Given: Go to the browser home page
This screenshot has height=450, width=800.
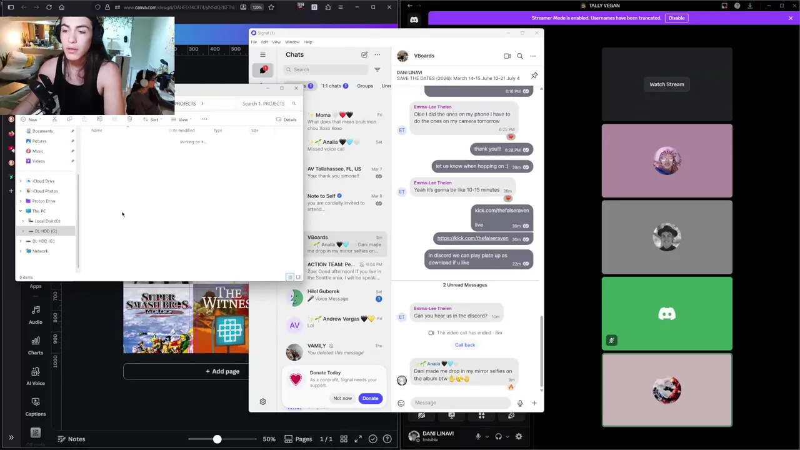Looking at the screenshot, I should [61, 7].
